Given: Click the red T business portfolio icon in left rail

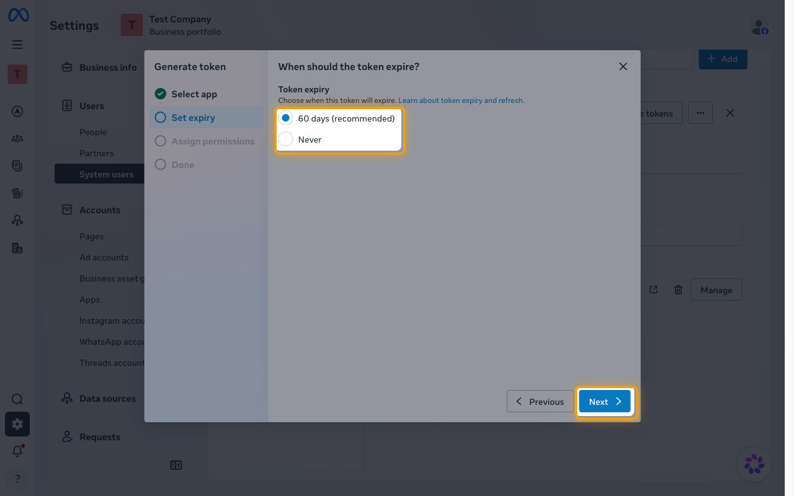Looking at the screenshot, I should point(17,74).
